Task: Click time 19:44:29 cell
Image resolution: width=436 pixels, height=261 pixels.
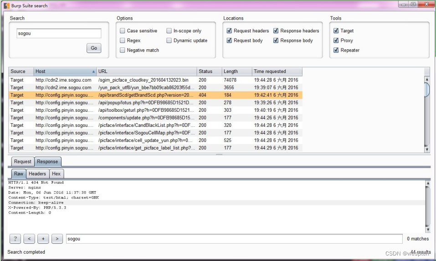Action: [276, 148]
